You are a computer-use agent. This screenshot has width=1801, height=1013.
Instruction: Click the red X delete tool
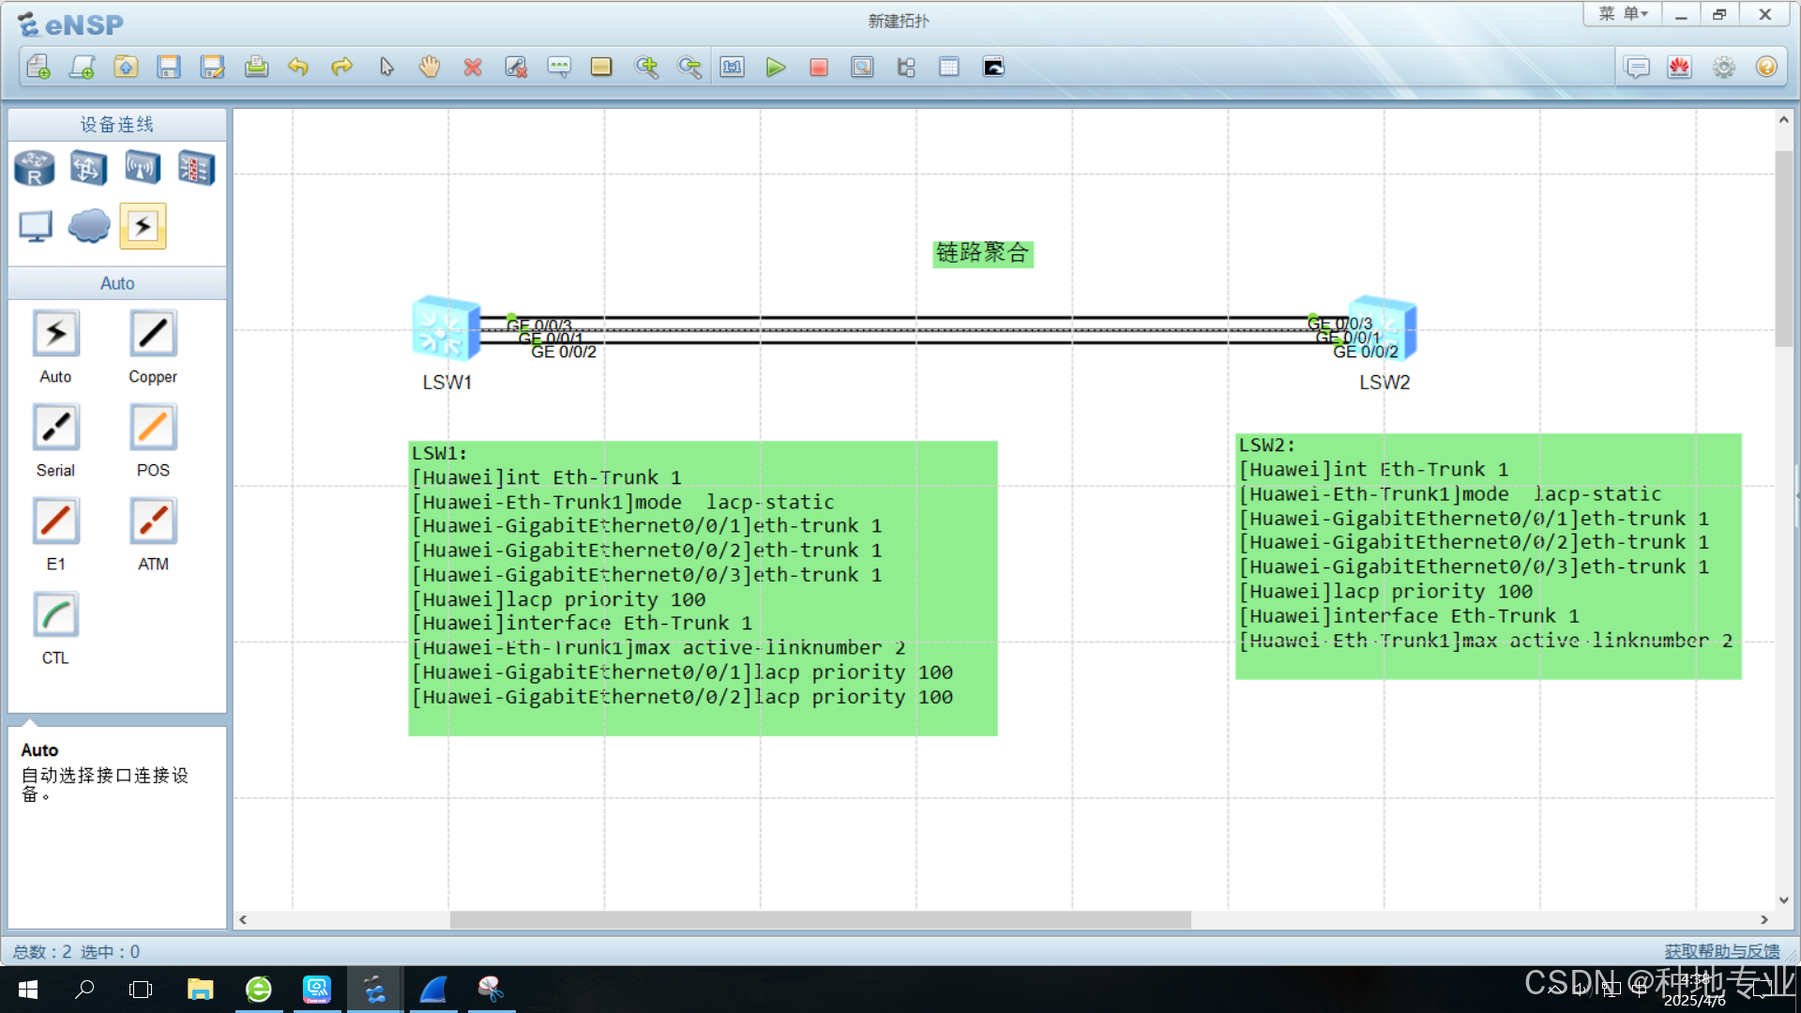click(x=473, y=68)
